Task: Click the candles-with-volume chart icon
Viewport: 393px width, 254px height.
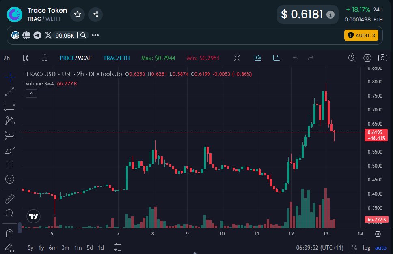Action: [x=258, y=58]
